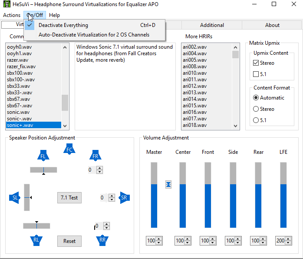Image resolution: width=303 pixels, height=259 pixels.
Task: Click the 7.1 Test button
Action: 69,198
